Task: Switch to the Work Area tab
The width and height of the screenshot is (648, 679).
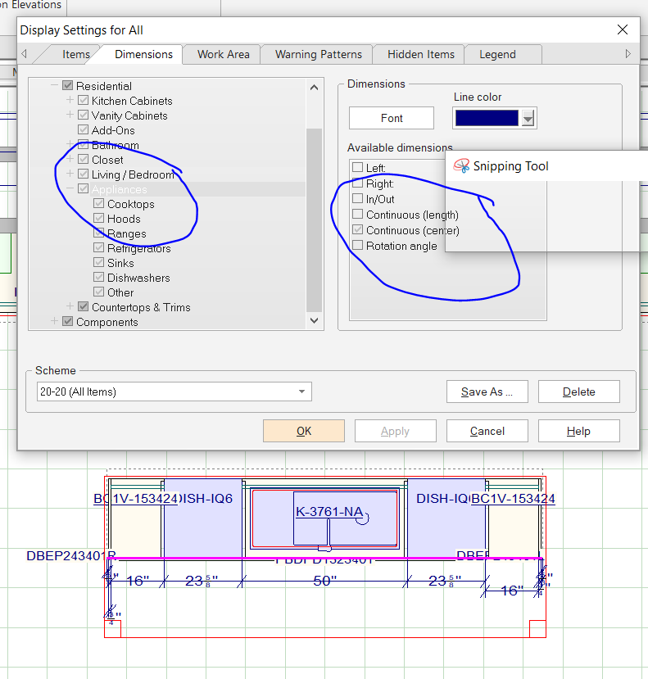Action: tap(223, 54)
